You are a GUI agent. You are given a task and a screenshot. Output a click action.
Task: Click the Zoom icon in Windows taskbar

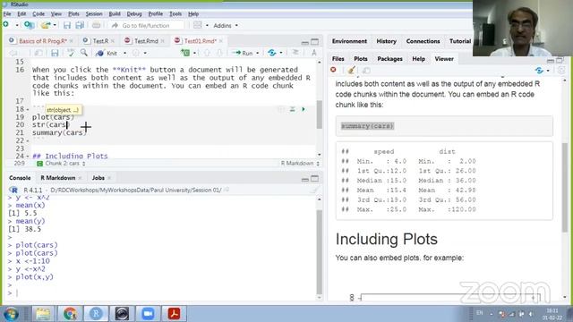tap(148, 314)
